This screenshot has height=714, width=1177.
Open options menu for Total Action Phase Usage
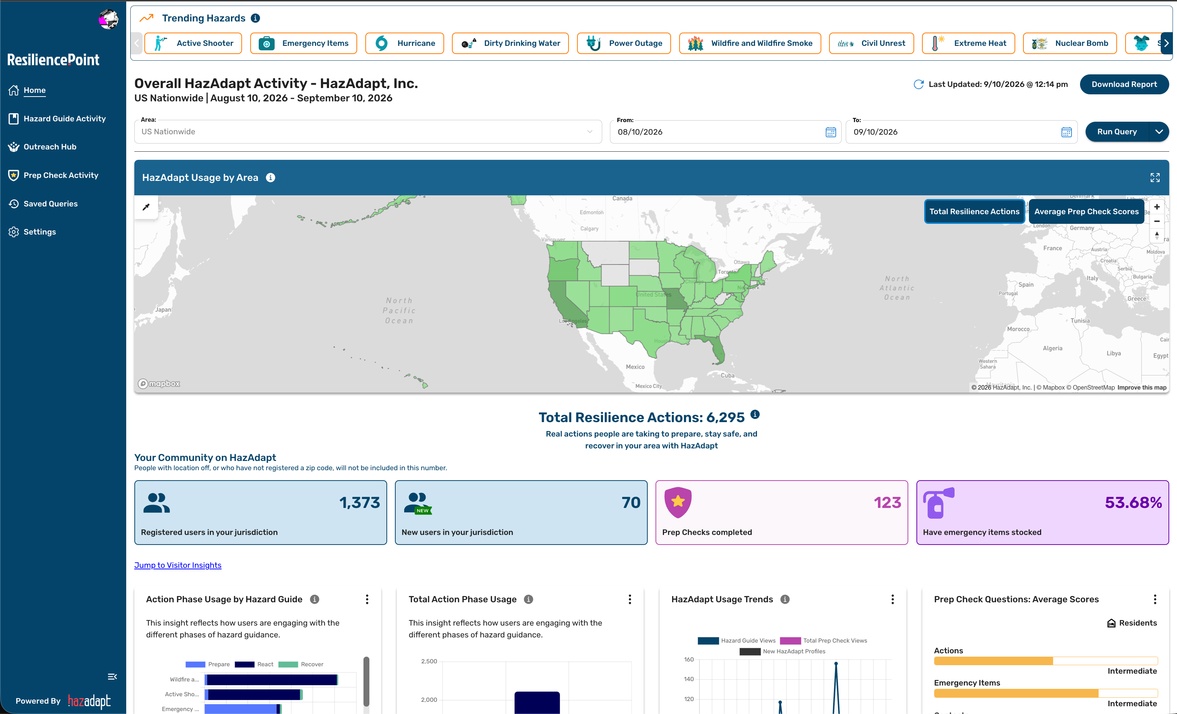[x=630, y=599]
